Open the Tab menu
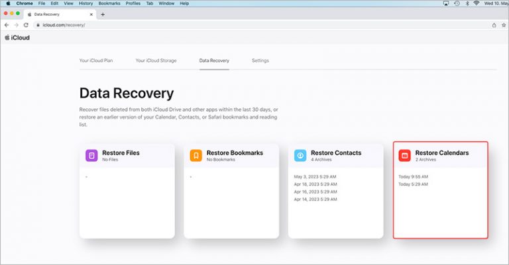509x265 pixels. click(150, 3)
